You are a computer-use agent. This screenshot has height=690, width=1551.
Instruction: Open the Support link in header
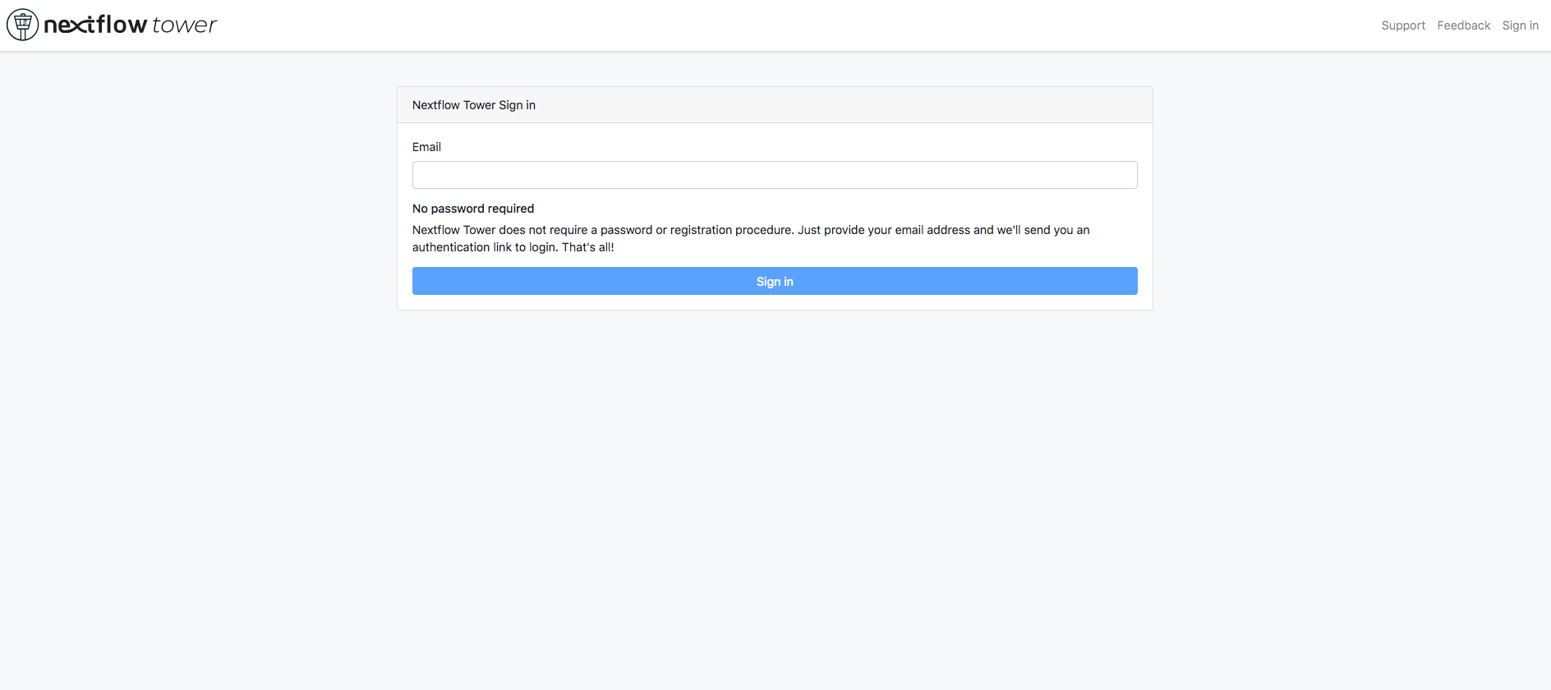(1403, 25)
